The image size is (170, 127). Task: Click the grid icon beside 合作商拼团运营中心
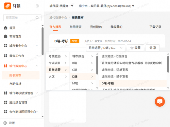(5, 112)
